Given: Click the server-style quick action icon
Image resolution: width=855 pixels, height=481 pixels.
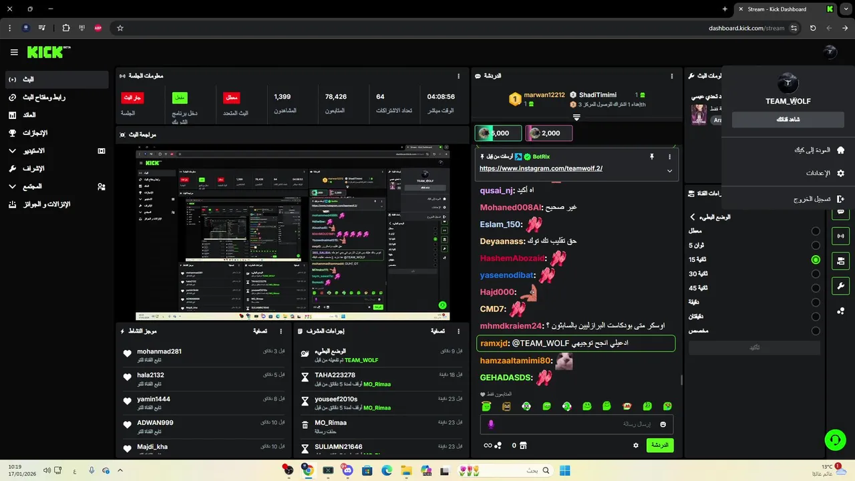Looking at the screenshot, I should click(x=840, y=261).
